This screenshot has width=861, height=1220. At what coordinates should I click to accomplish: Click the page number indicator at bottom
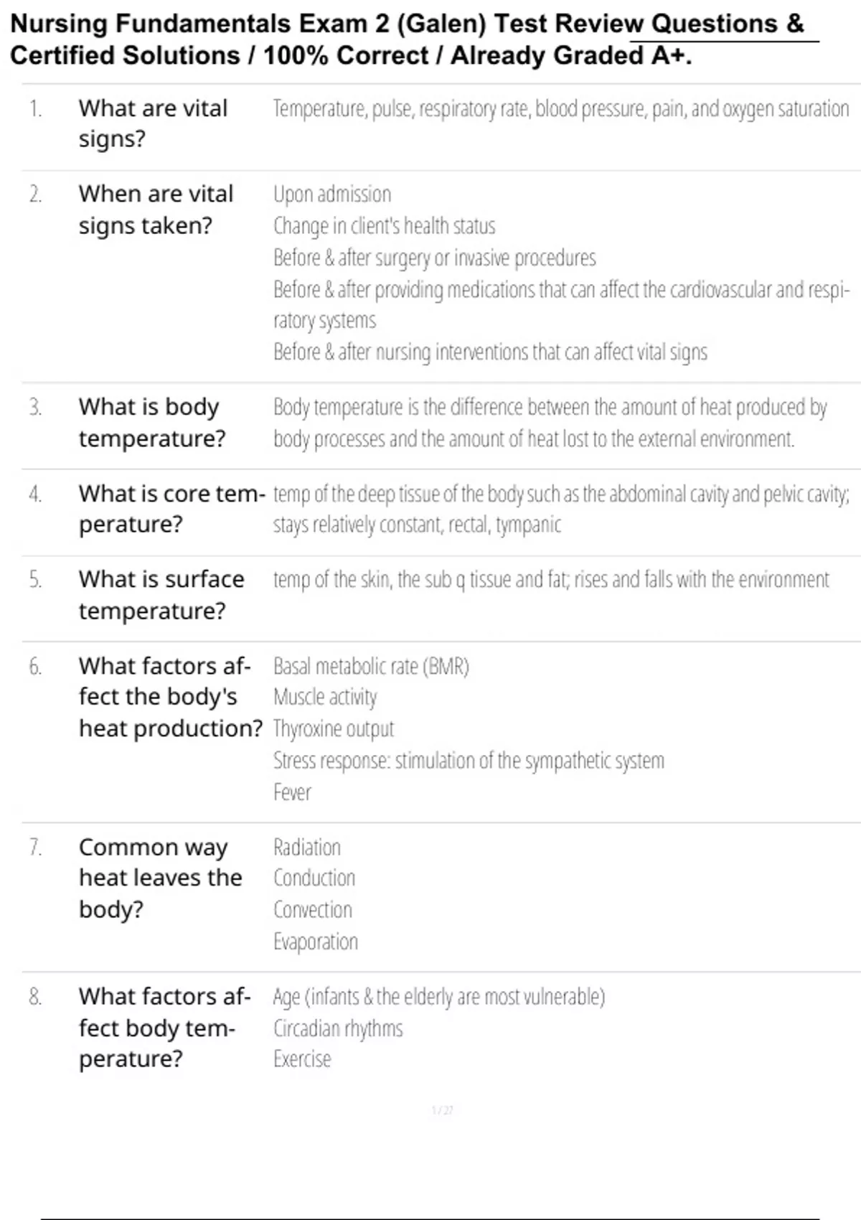click(x=442, y=1110)
